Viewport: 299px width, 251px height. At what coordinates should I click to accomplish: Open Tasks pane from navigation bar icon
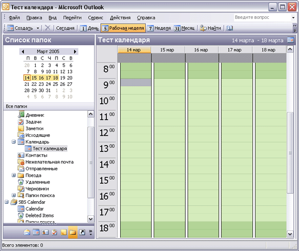pyautogui.click(x=55, y=232)
